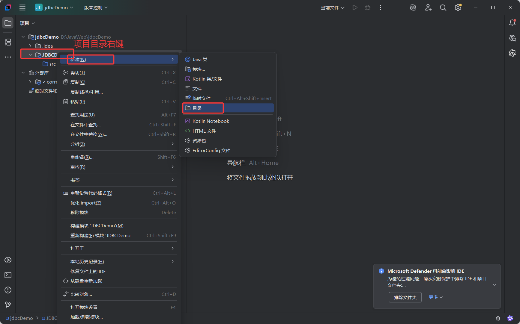Choose 复制(C) from context menu

click(x=119, y=82)
